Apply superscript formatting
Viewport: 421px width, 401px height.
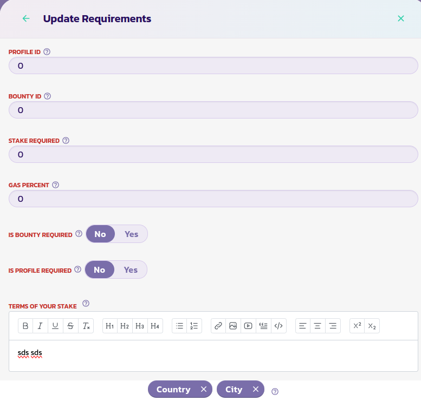pos(357,326)
